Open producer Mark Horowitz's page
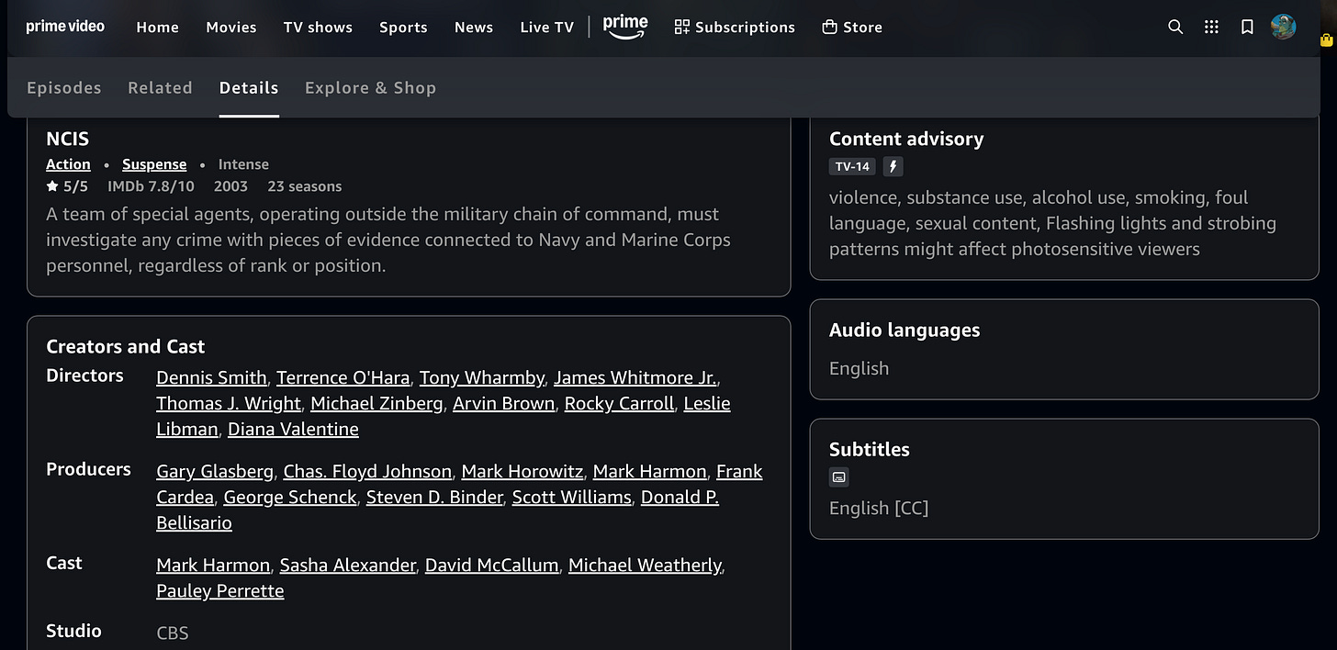Screen dimensions: 1337x650 (x=522, y=471)
